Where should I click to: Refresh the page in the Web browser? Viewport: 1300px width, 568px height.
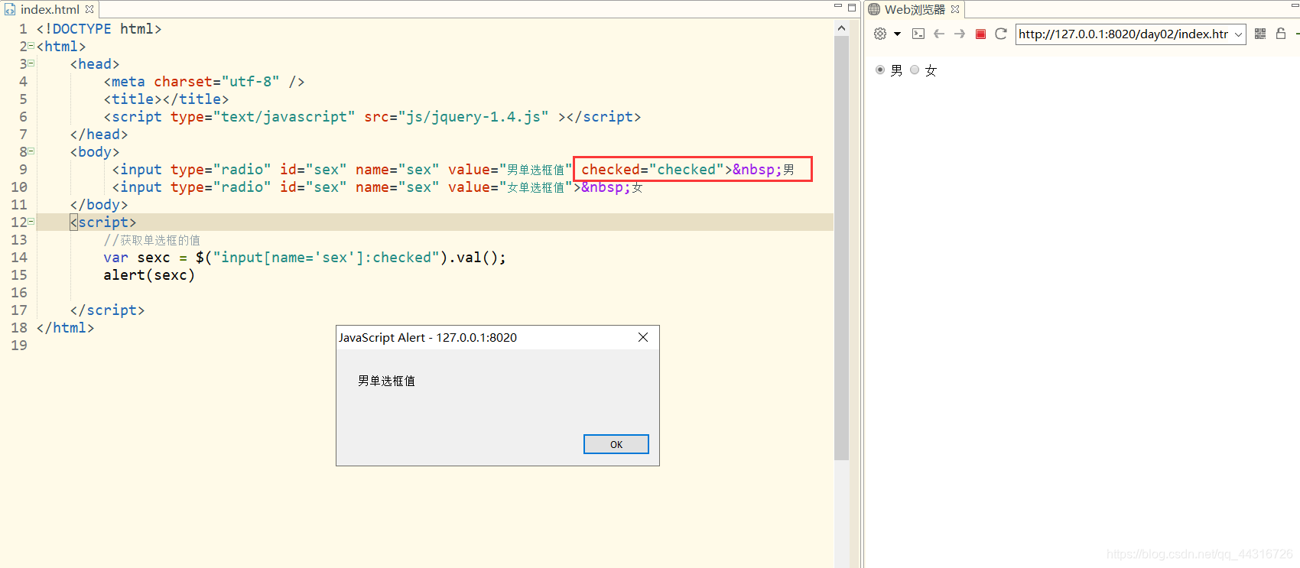click(1000, 34)
